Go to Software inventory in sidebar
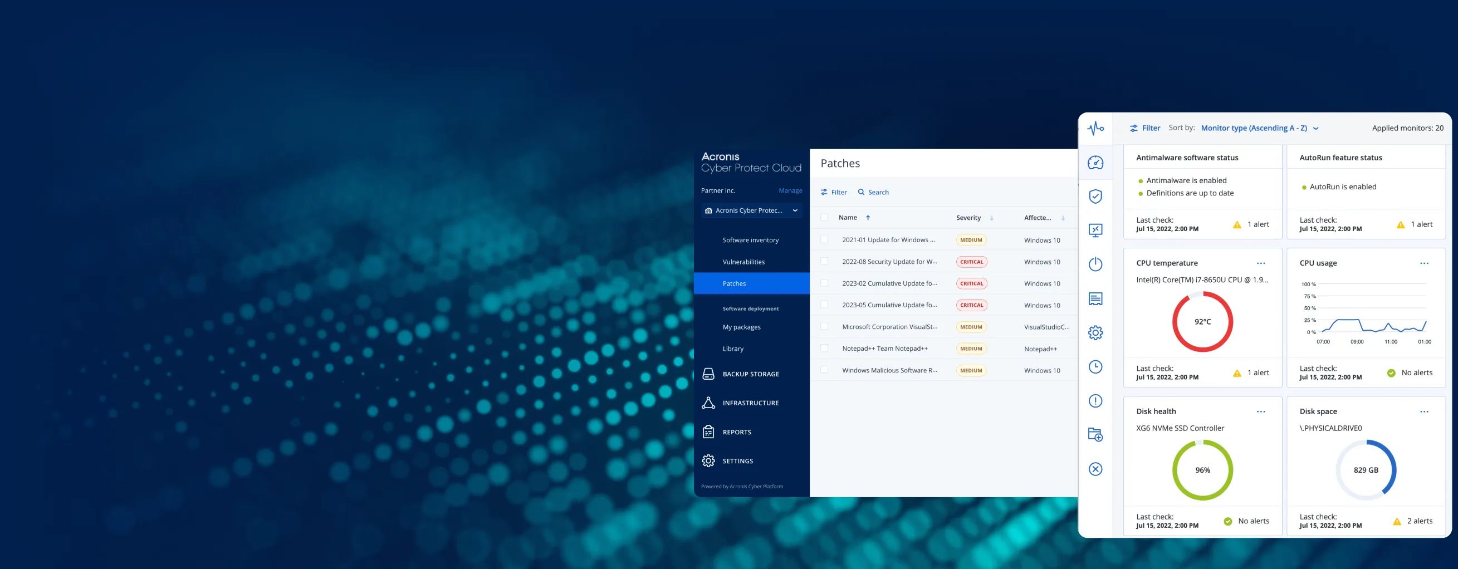The image size is (1458, 569). [x=750, y=240]
